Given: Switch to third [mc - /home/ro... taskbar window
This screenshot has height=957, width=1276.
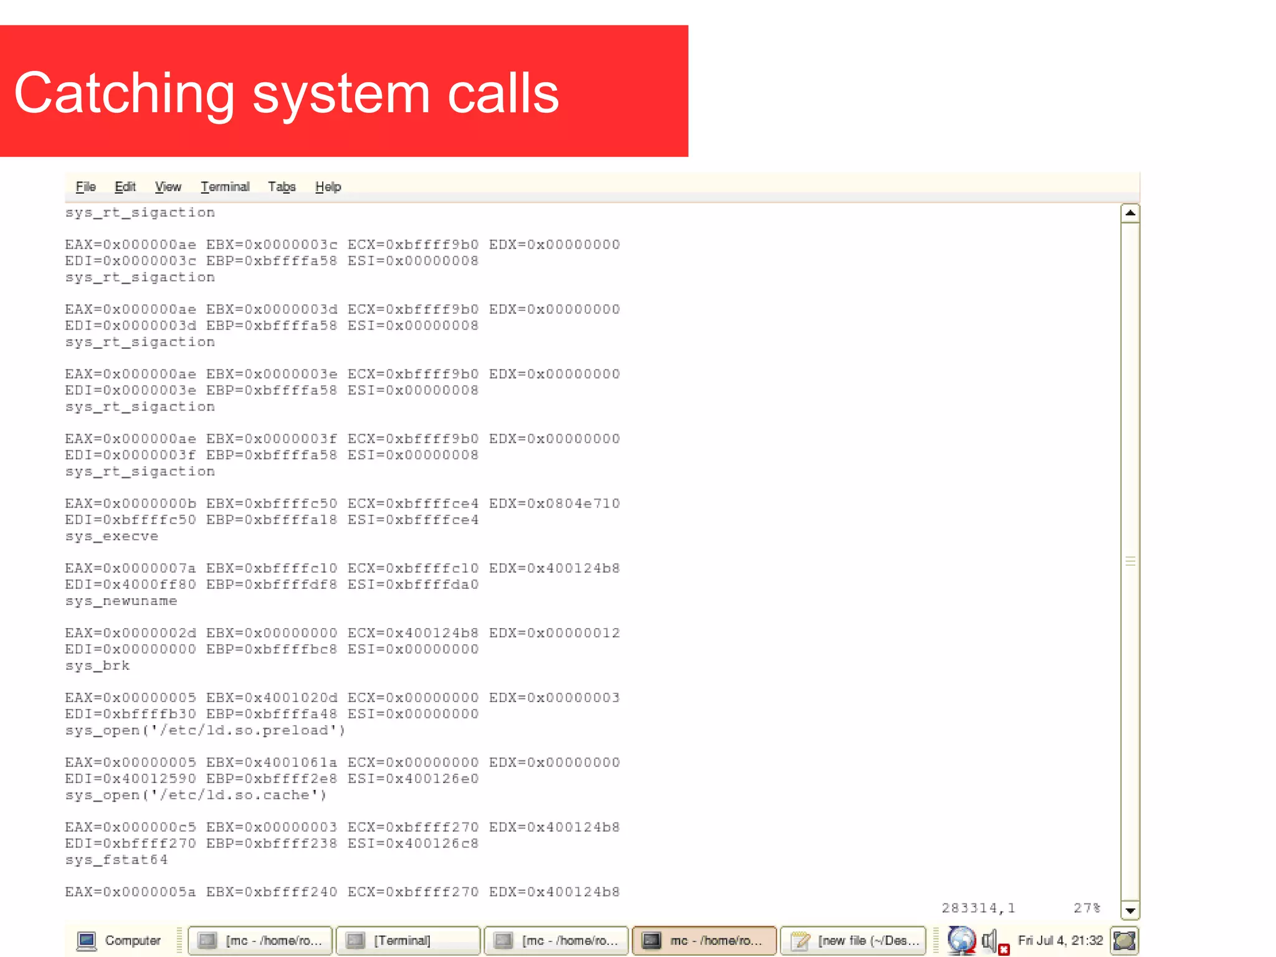Looking at the screenshot, I should (556, 940).
